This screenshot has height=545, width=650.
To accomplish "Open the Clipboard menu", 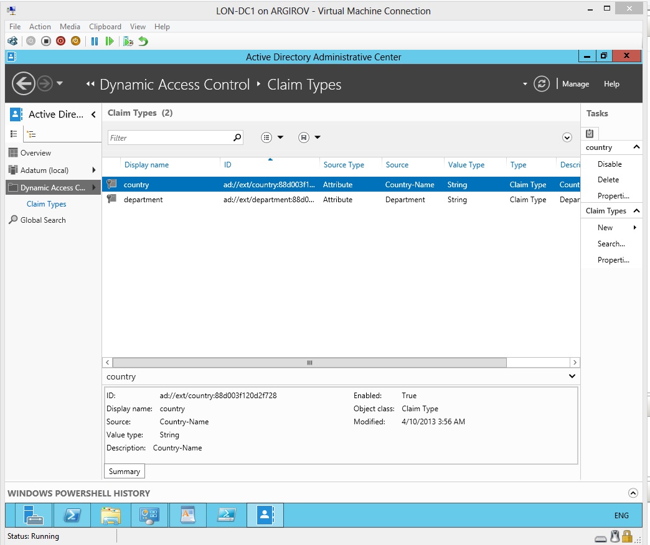I will [x=105, y=27].
